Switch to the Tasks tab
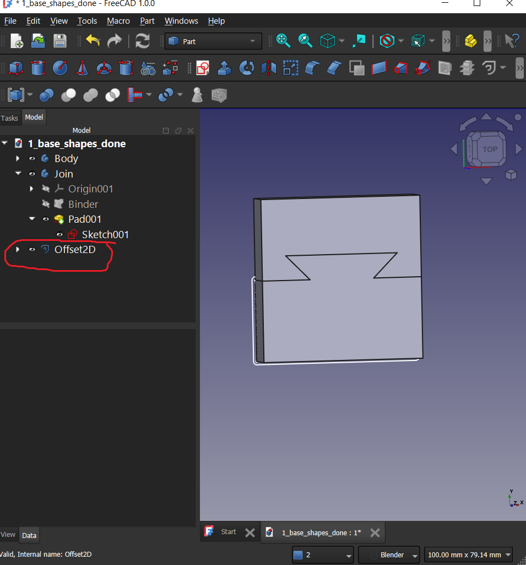 9,118
